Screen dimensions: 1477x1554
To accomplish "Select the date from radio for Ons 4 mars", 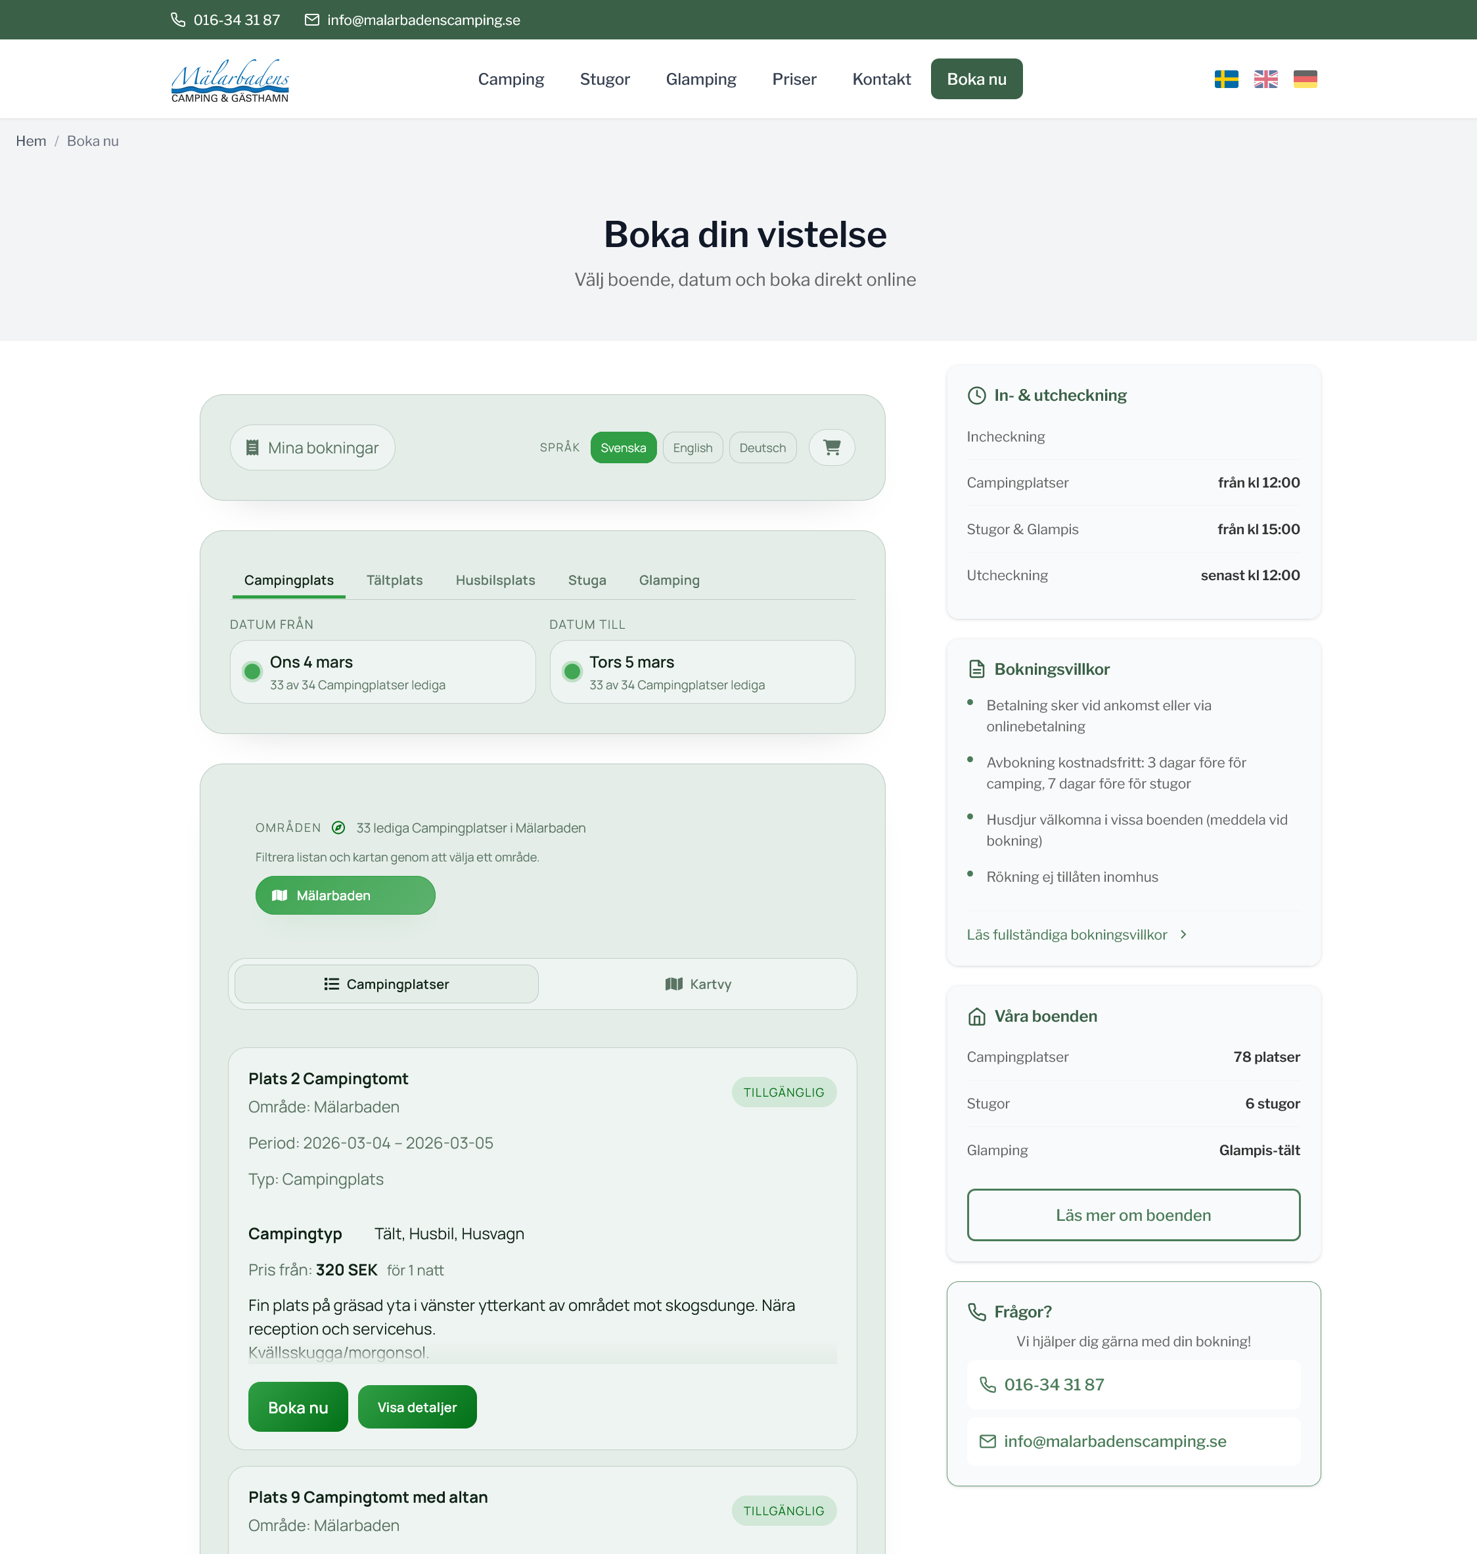I will (252, 672).
